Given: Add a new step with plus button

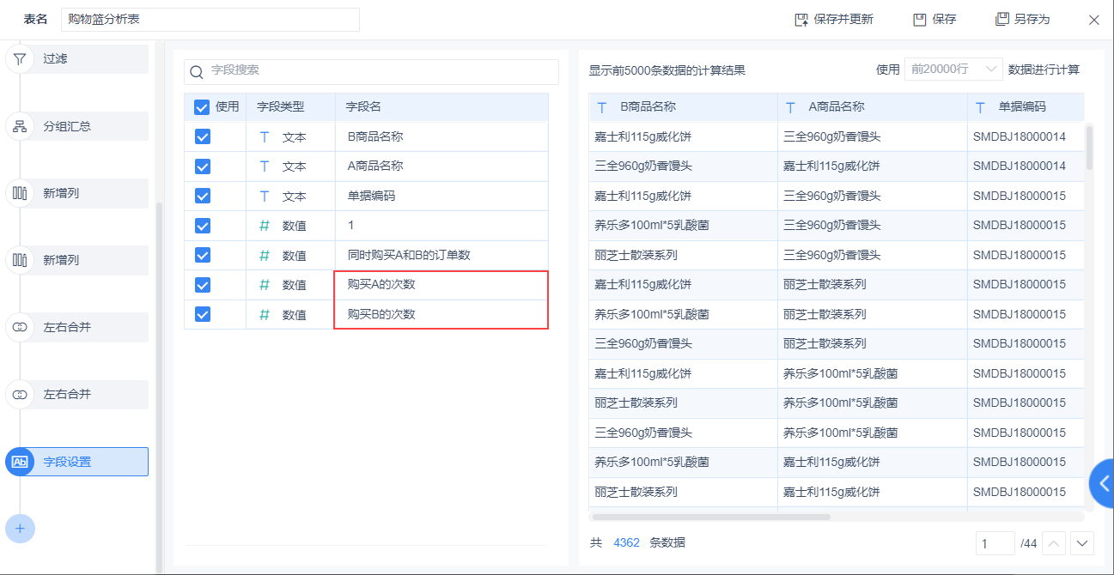Looking at the screenshot, I should click(20, 528).
